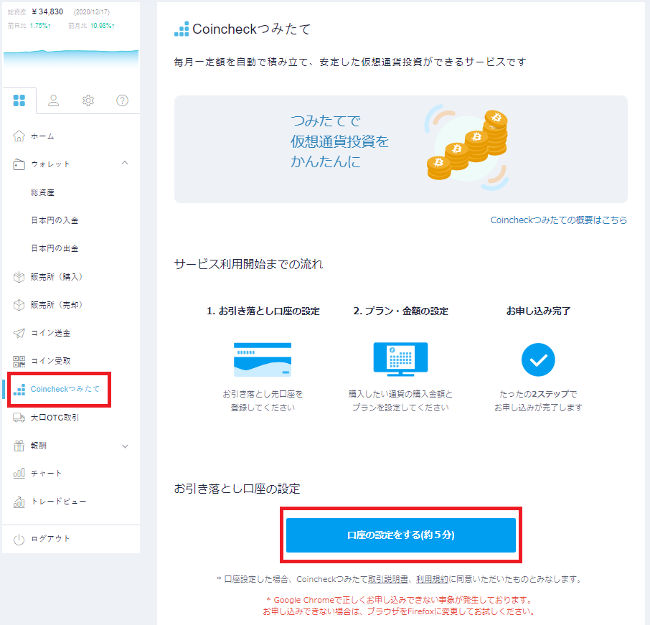Open 総資産 under wallet
The height and width of the screenshot is (625, 650).
click(43, 192)
